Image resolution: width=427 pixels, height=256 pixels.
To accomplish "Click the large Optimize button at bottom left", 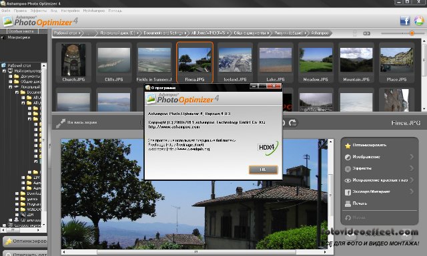I will point(25,241).
